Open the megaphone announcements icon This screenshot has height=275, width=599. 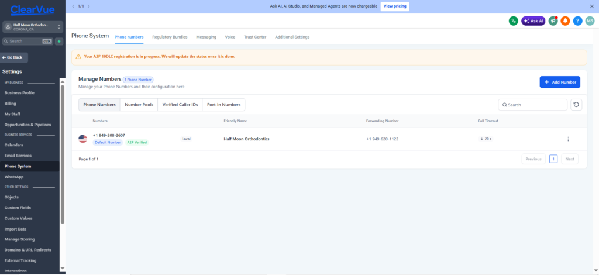(553, 21)
